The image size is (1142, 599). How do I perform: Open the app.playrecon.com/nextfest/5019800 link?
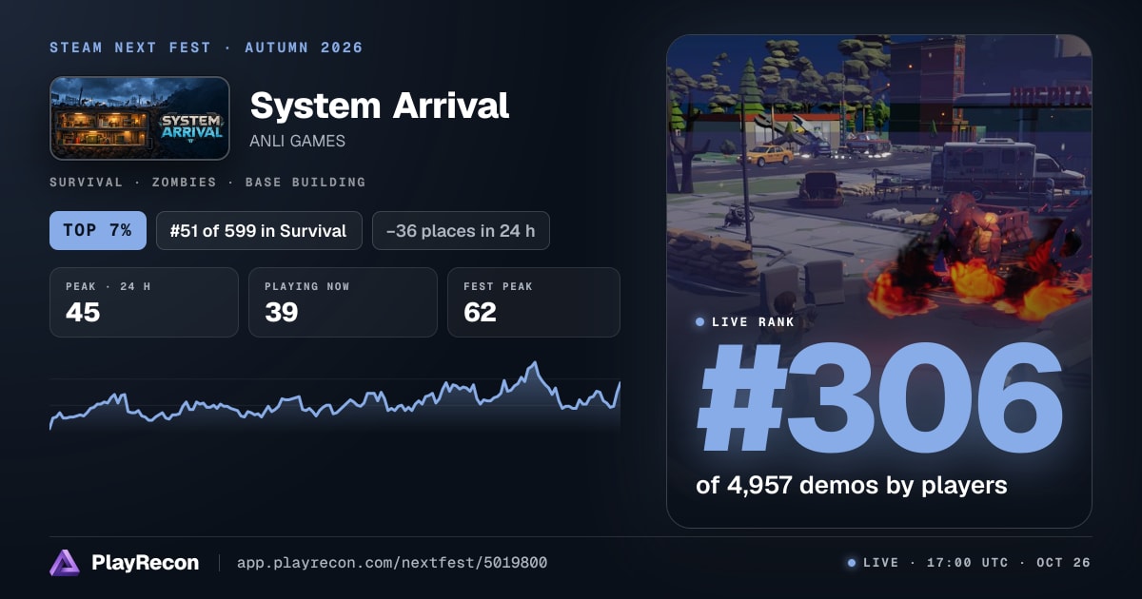[392, 563]
